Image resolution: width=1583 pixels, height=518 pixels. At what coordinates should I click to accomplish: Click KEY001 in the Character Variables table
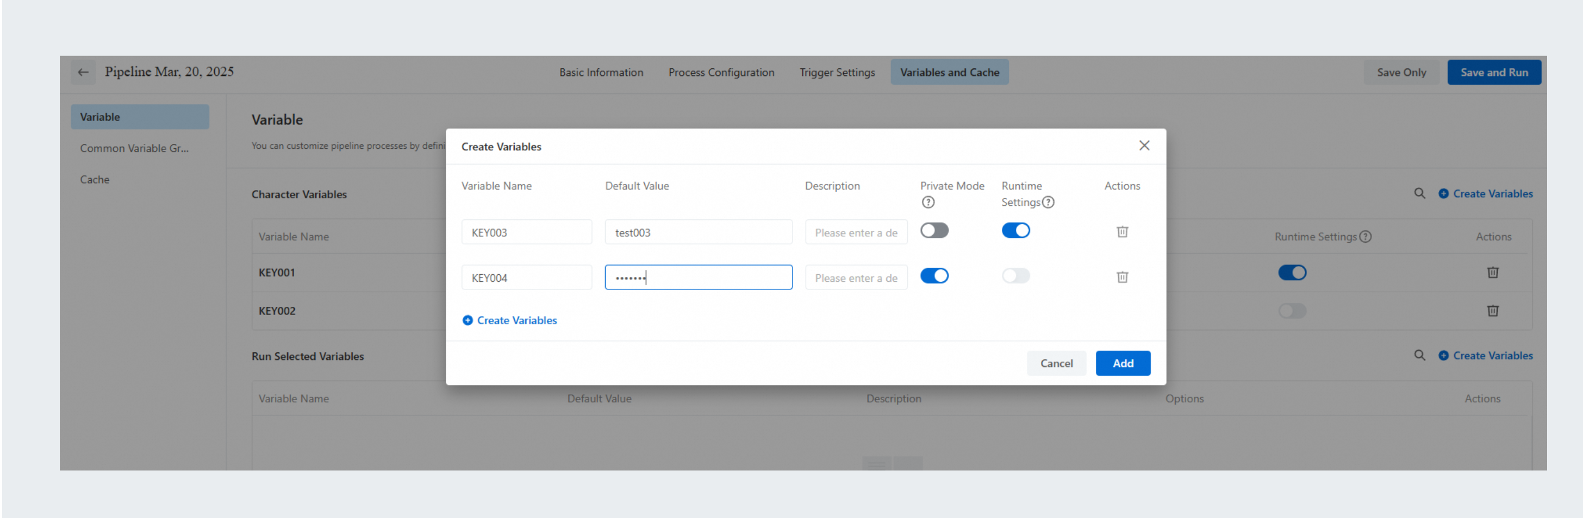277,273
